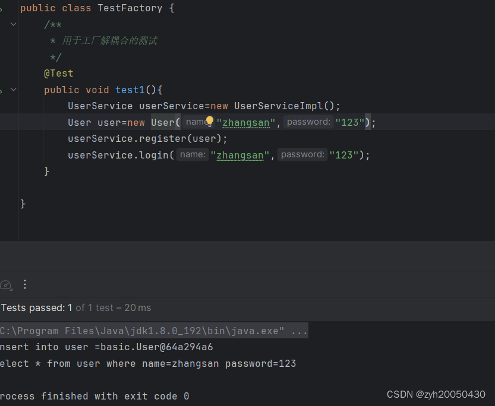Click the test1 method name
Screen dimensions: 495x406
[x=130, y=90]
